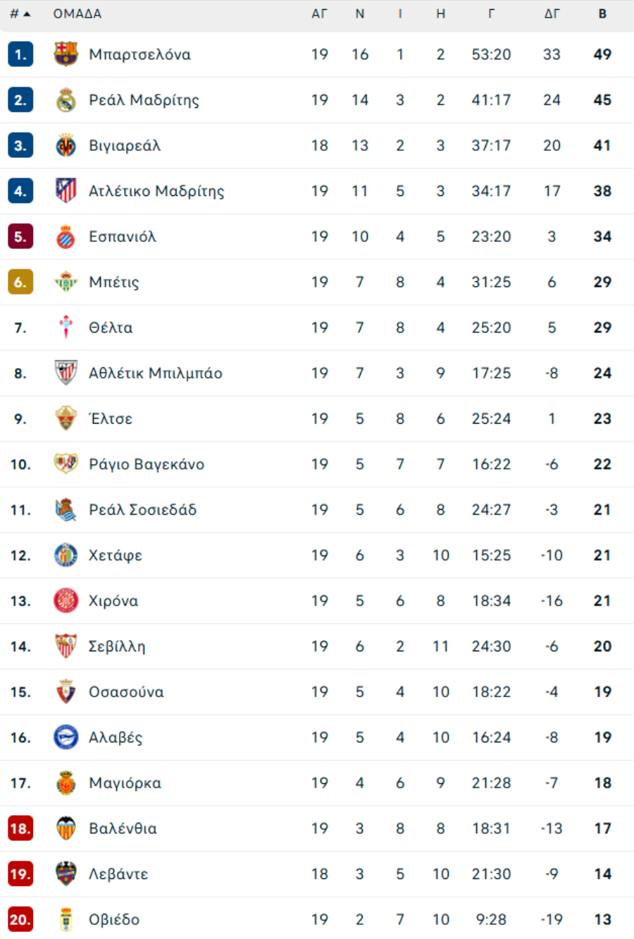The height and width of the screenshot is (939, 634).
Task: Click the Betis green crest icon
Action: 66,282
